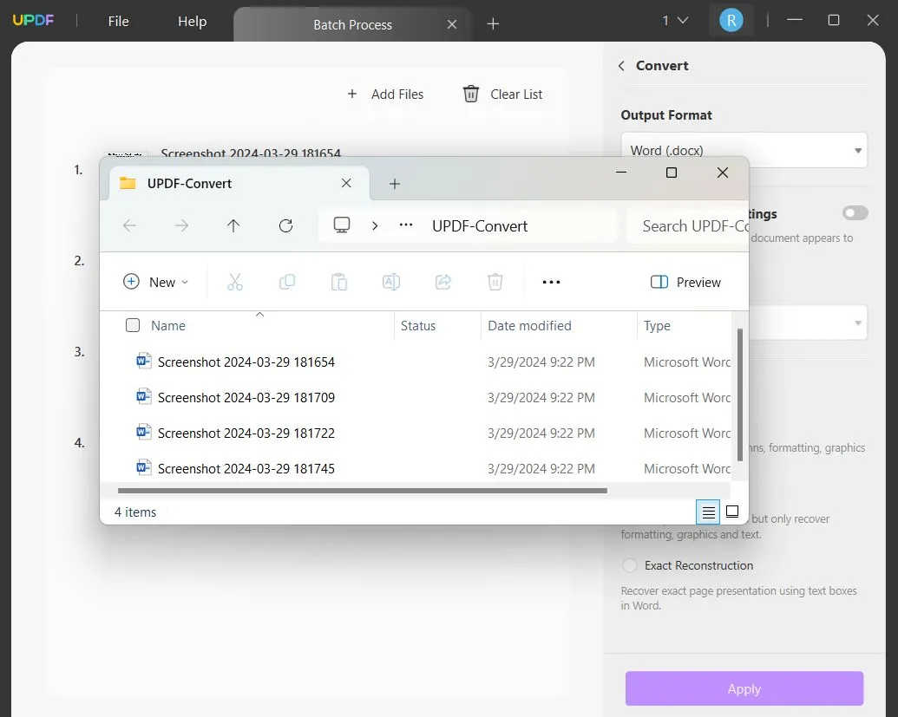The width and height of the screenshot is (898, 717).
Task: Select the Exact Reconstruction radio button
Action: click(629, 565)
